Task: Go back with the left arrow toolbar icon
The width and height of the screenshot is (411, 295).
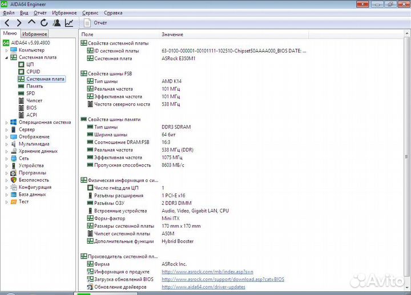Action: [x=7, y=23]
